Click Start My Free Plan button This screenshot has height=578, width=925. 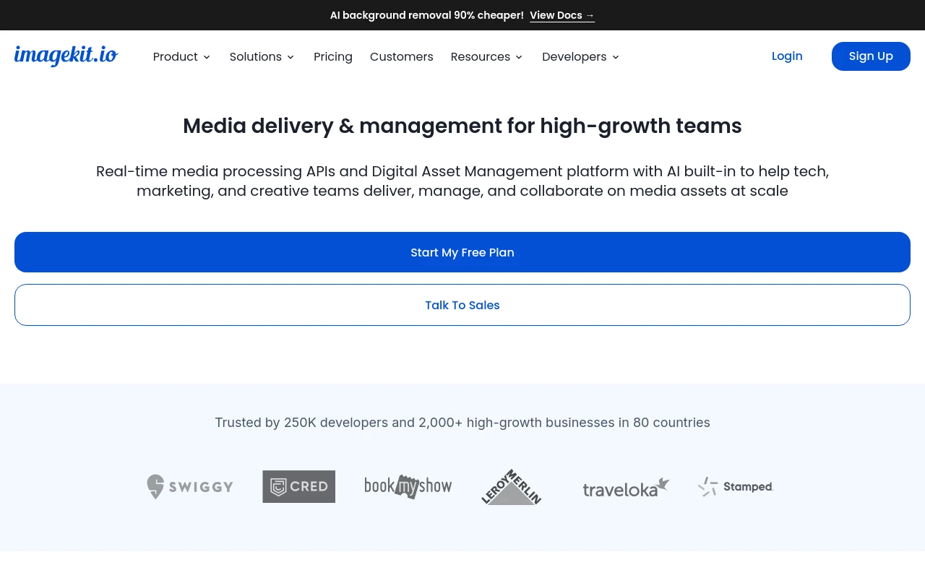point(462,252)
